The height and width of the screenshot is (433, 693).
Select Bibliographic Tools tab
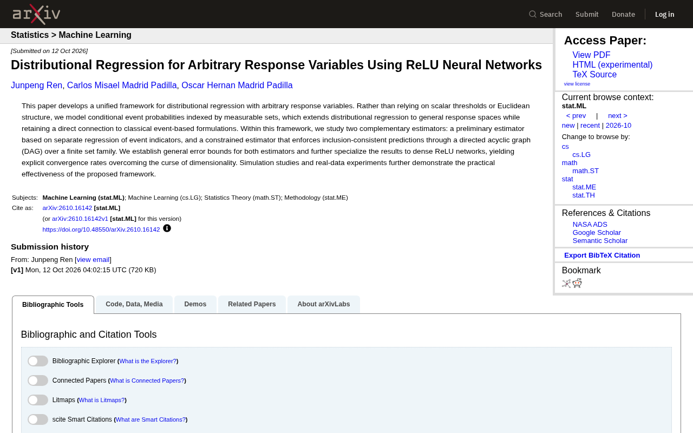pos(53,305)
